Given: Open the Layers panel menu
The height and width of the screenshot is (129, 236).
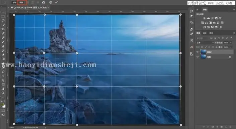Looking at the screenshot, I should pos(234,33).
